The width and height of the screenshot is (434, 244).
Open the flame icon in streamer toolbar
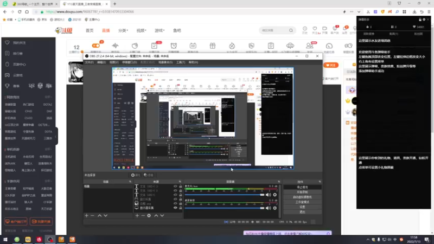tap(232, 46)
